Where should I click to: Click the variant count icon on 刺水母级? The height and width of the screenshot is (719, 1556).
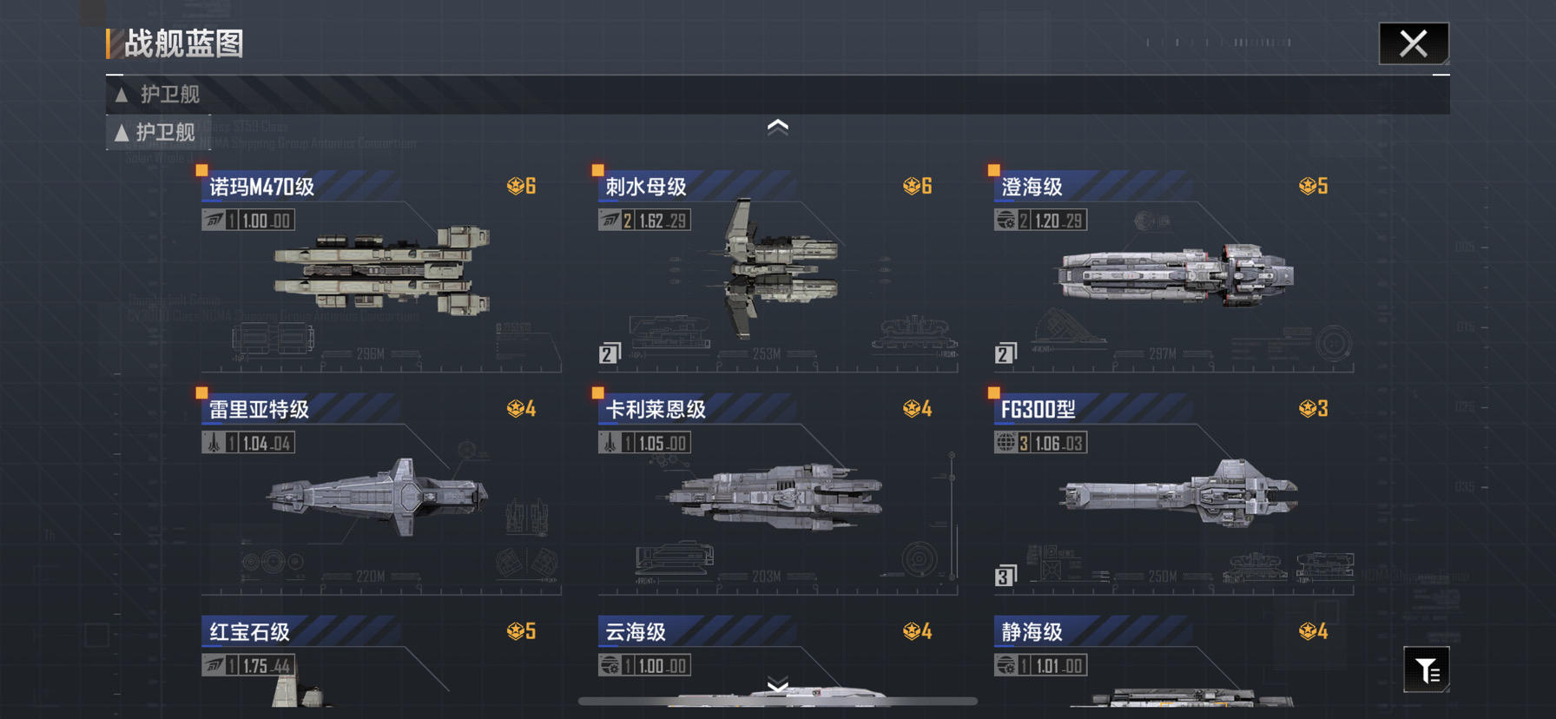pos(610,353)
